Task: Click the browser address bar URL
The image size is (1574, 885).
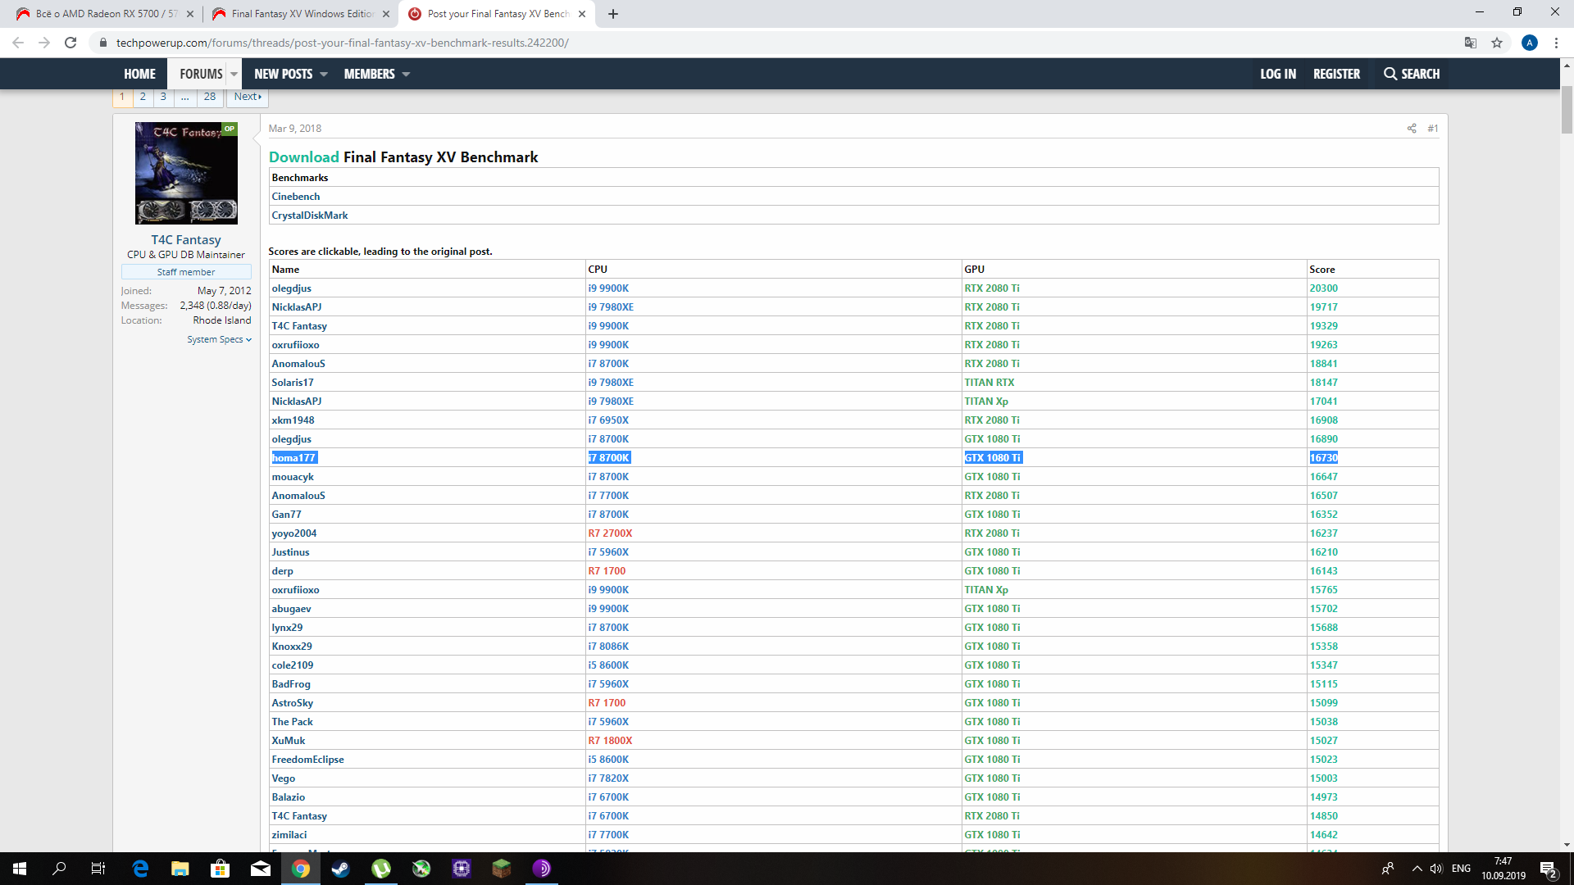Action: [x=343, y=43]
